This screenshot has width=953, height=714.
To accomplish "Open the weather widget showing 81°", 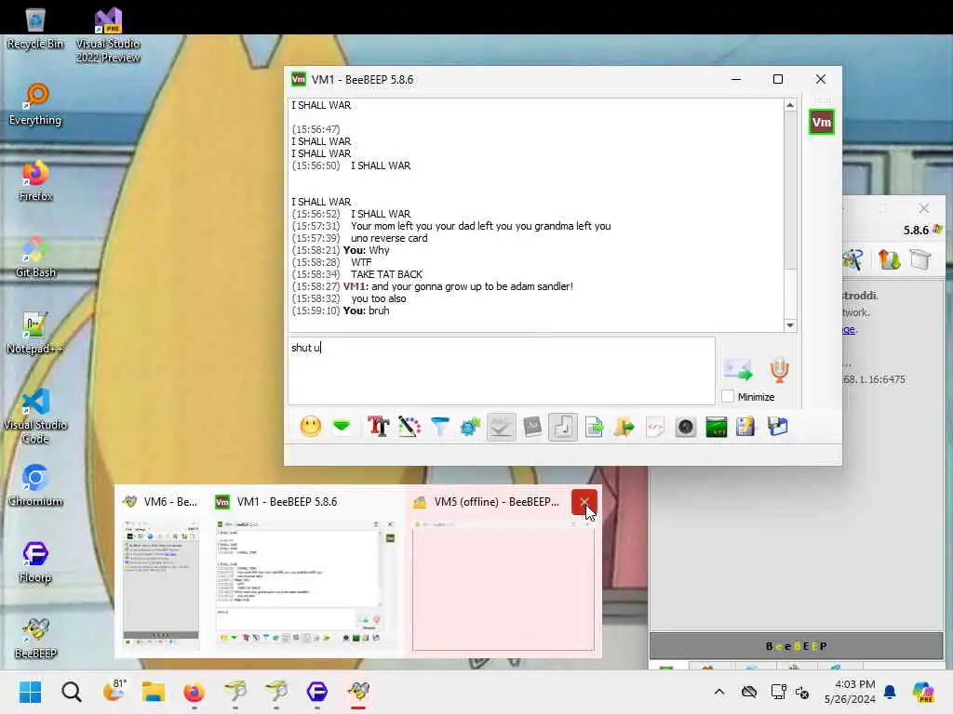I will tap(113, 692).
